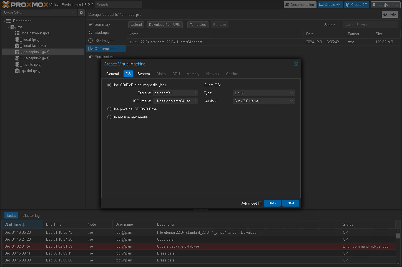402x267 pixels.
Task: Close the Create Virtual Machine dialog
Action: coord(296,64)
